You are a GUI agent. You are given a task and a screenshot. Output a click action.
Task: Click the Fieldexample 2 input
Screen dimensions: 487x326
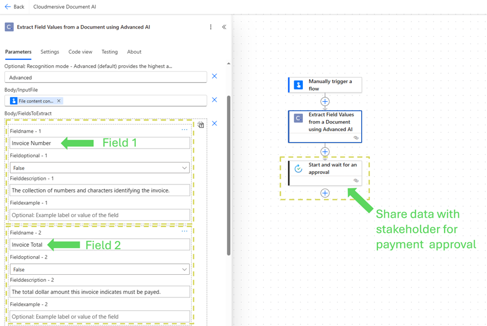[100, 317]
